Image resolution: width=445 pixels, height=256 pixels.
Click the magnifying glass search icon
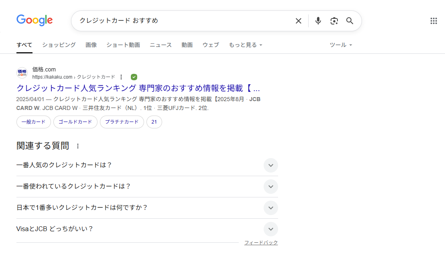coord(349,21)
